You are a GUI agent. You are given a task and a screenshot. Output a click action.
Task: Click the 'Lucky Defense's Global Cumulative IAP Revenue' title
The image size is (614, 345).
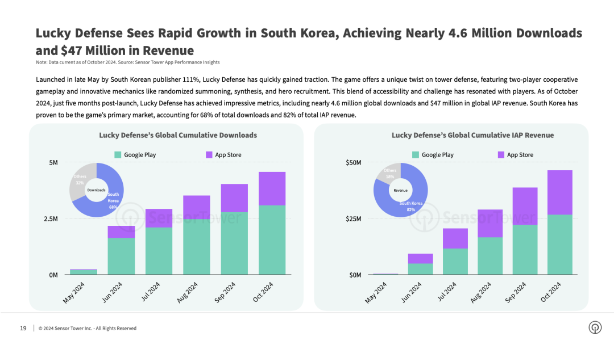pyautogui.click(x=472, y=135)
